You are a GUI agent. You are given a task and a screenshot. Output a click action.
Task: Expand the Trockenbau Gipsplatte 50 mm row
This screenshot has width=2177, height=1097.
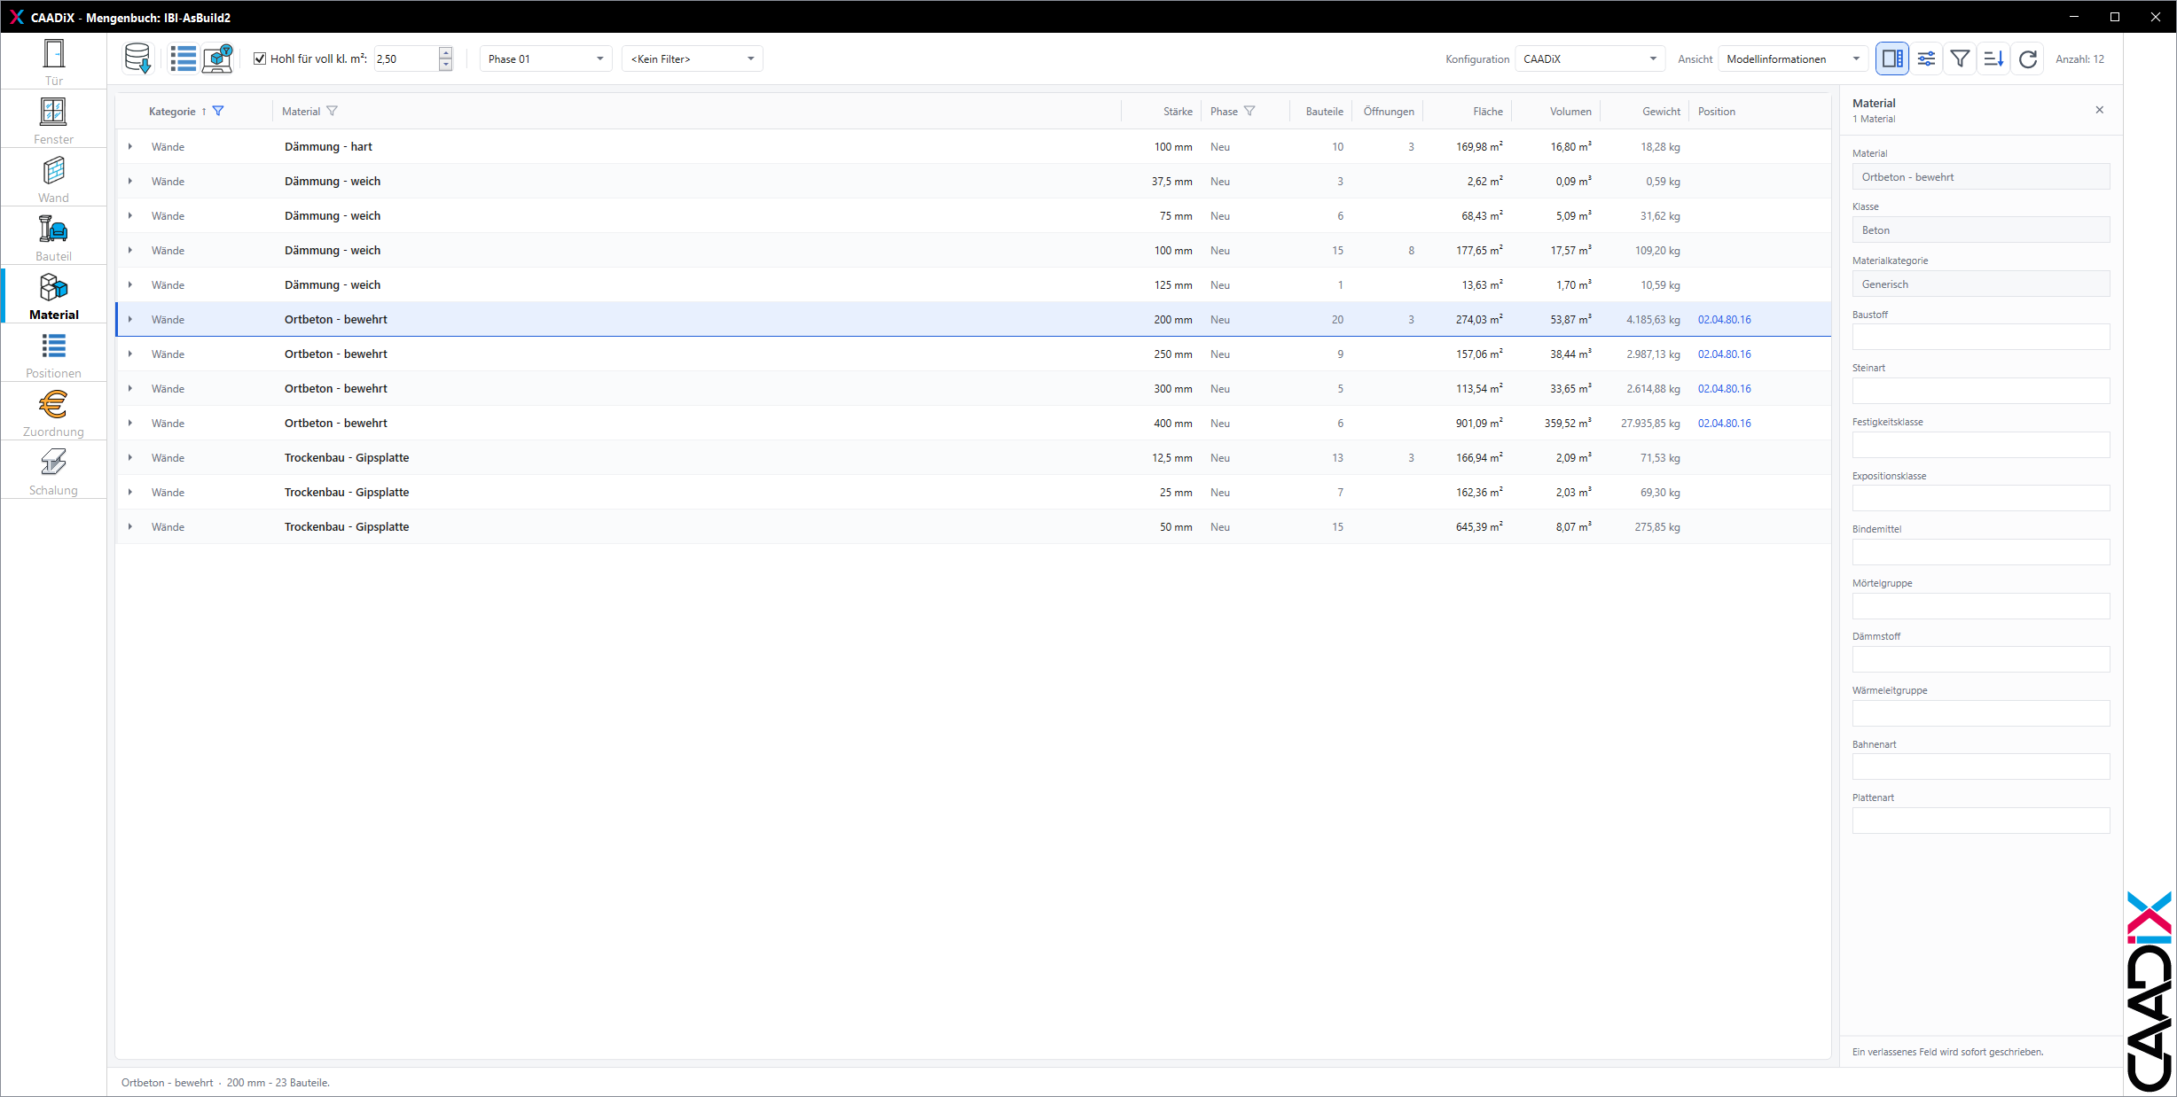(130, 526)
